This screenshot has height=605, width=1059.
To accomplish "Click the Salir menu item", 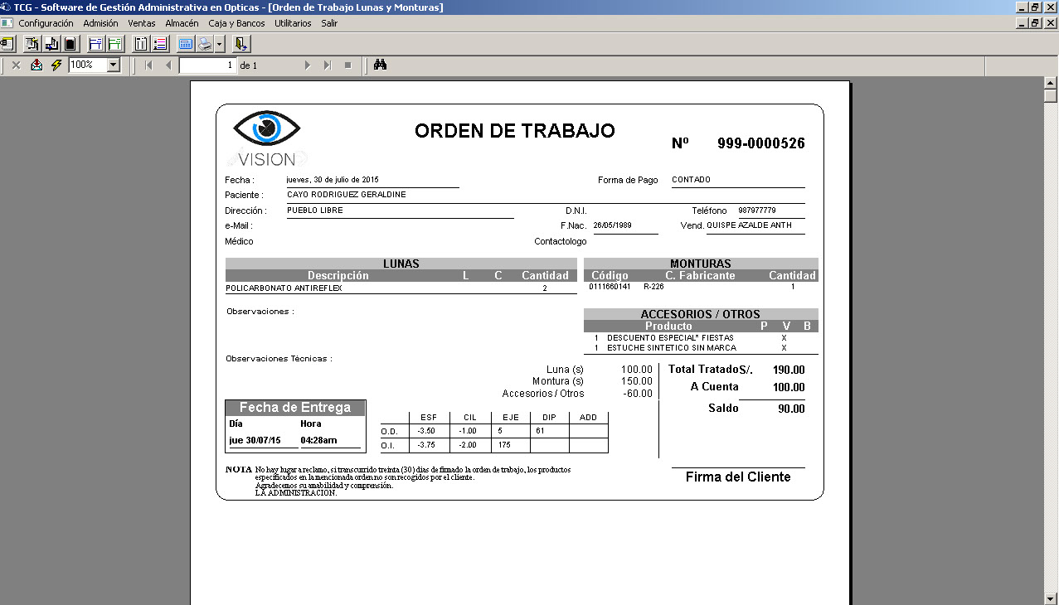I will (x=329, y=23).
